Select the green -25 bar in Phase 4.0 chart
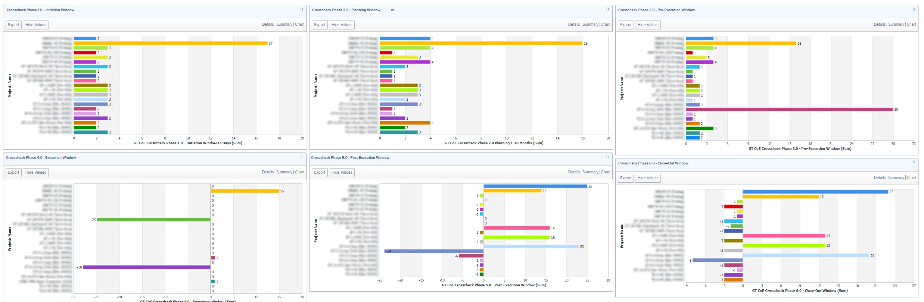 point(153,220)
